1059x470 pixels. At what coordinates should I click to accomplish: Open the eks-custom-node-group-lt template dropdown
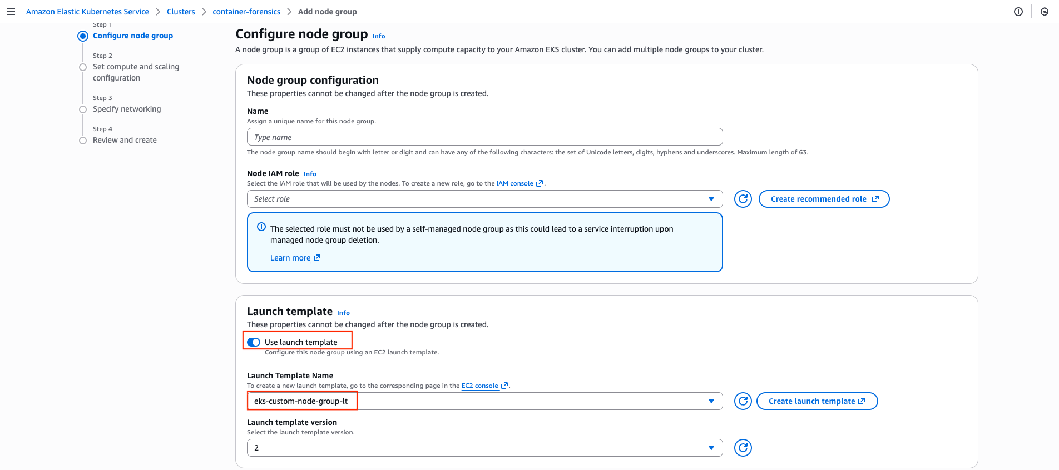coord(485,401)
